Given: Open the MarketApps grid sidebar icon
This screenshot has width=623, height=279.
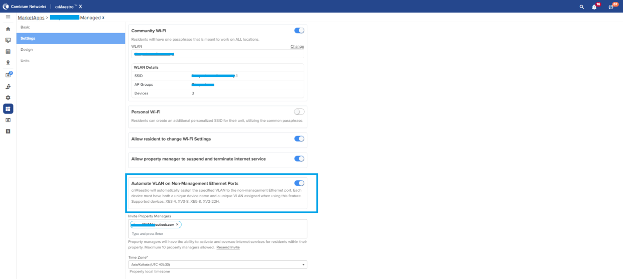Looking at the screenshot, I should click(x=8, y=108).
